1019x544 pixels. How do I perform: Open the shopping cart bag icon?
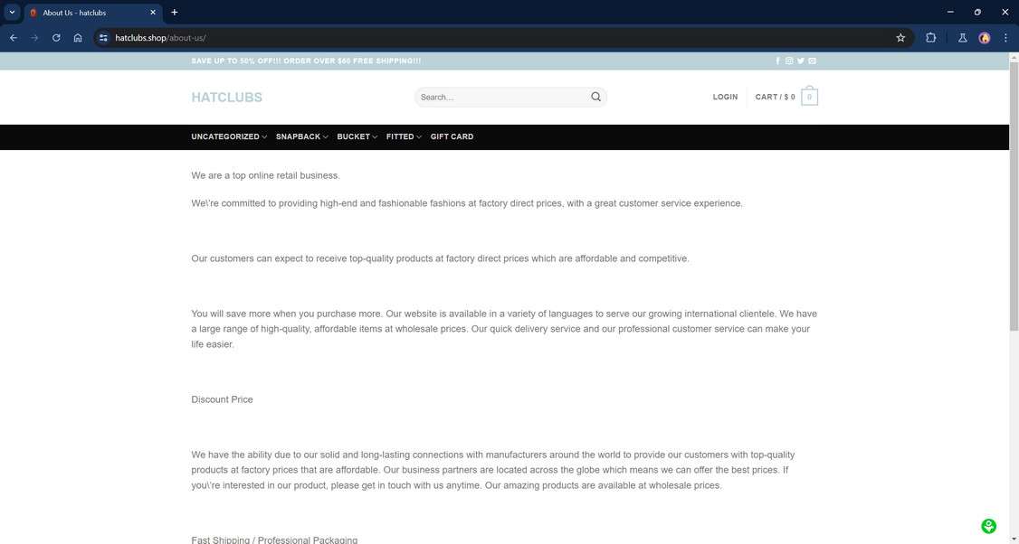click(809, 97)
